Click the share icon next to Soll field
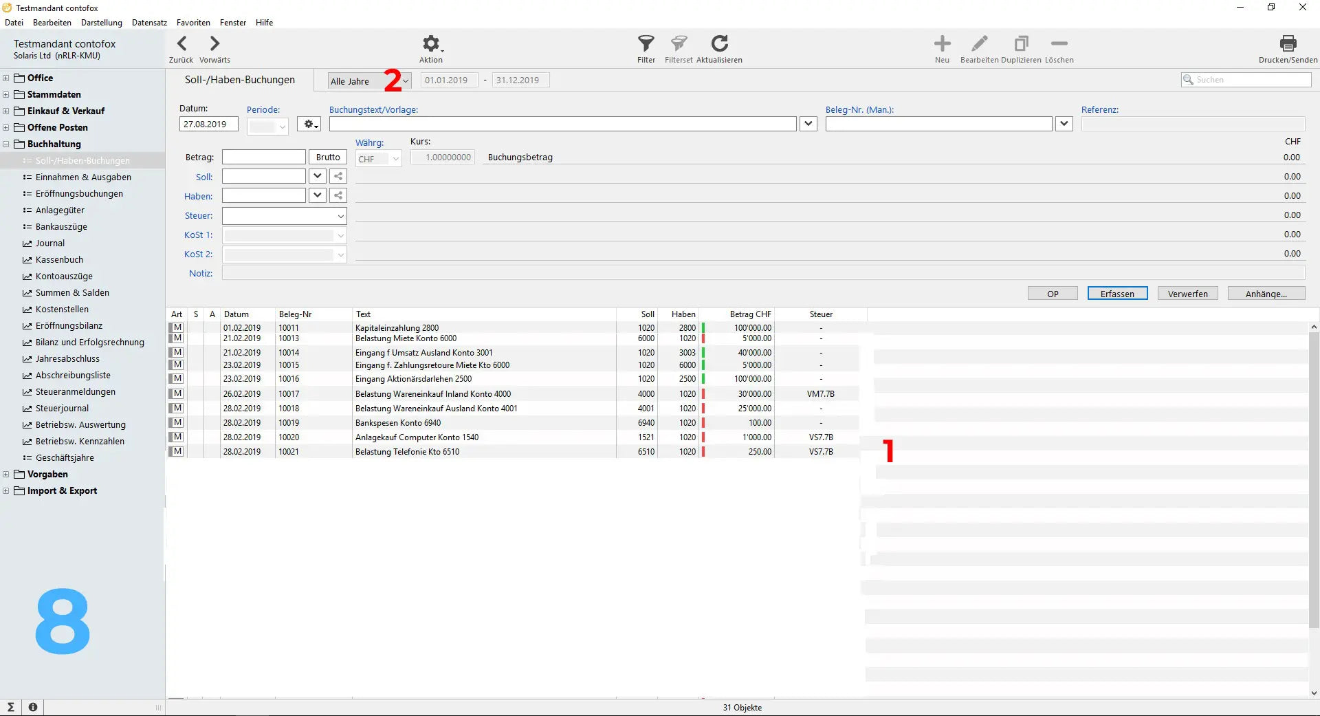This screenshot has width=1320, height=716. tap(338, 177)
